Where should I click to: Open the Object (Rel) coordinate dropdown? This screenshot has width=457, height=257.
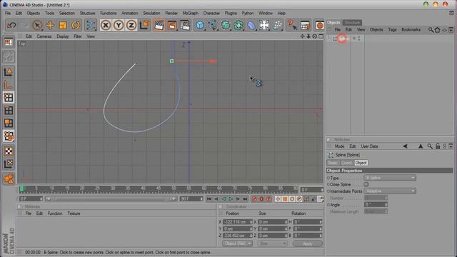click(x=237, y=243)
